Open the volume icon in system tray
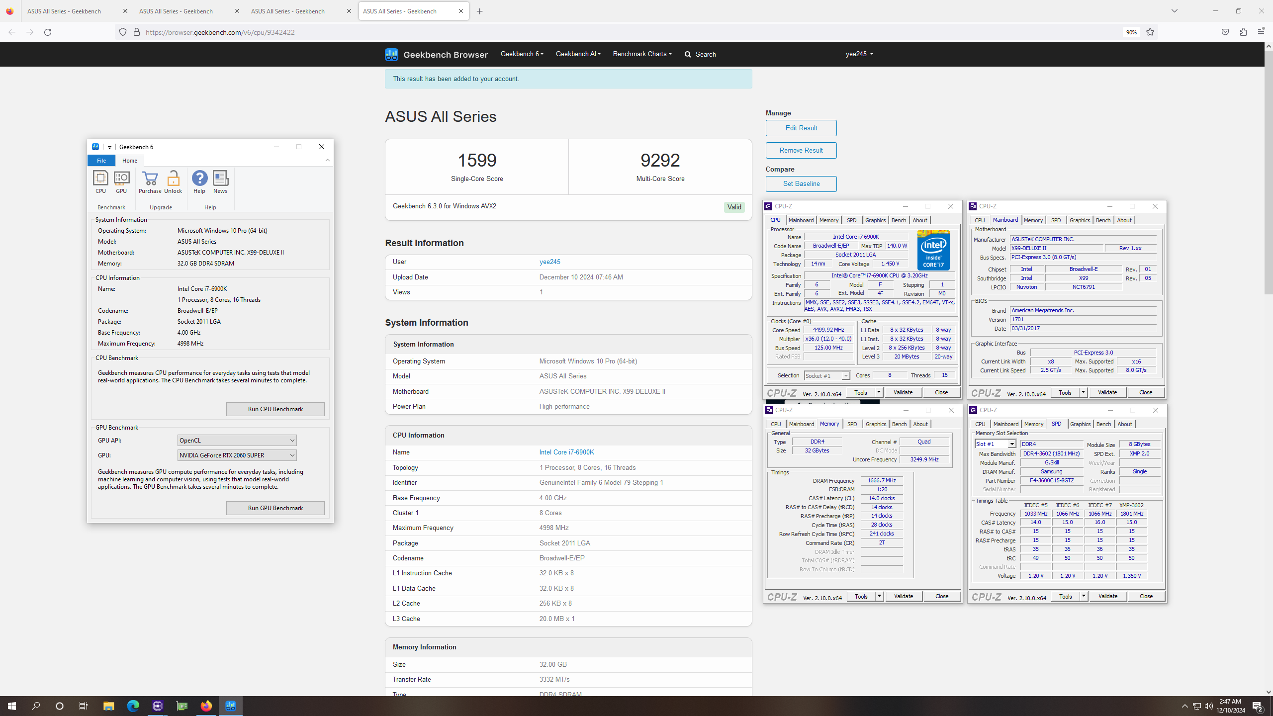 click(x=1209, y=706)
